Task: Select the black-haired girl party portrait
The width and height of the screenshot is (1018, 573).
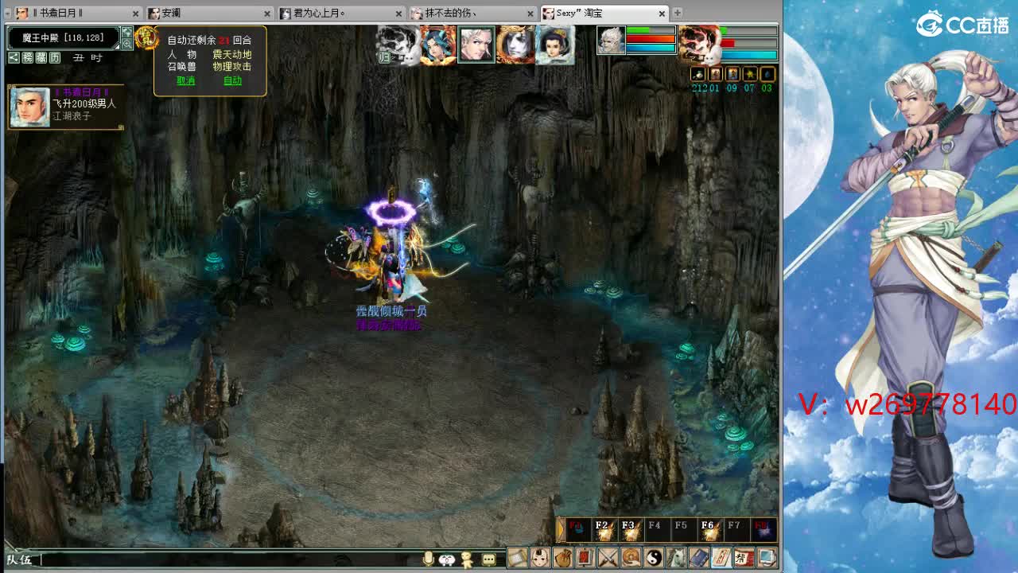Action: click(x=554, y=45)
